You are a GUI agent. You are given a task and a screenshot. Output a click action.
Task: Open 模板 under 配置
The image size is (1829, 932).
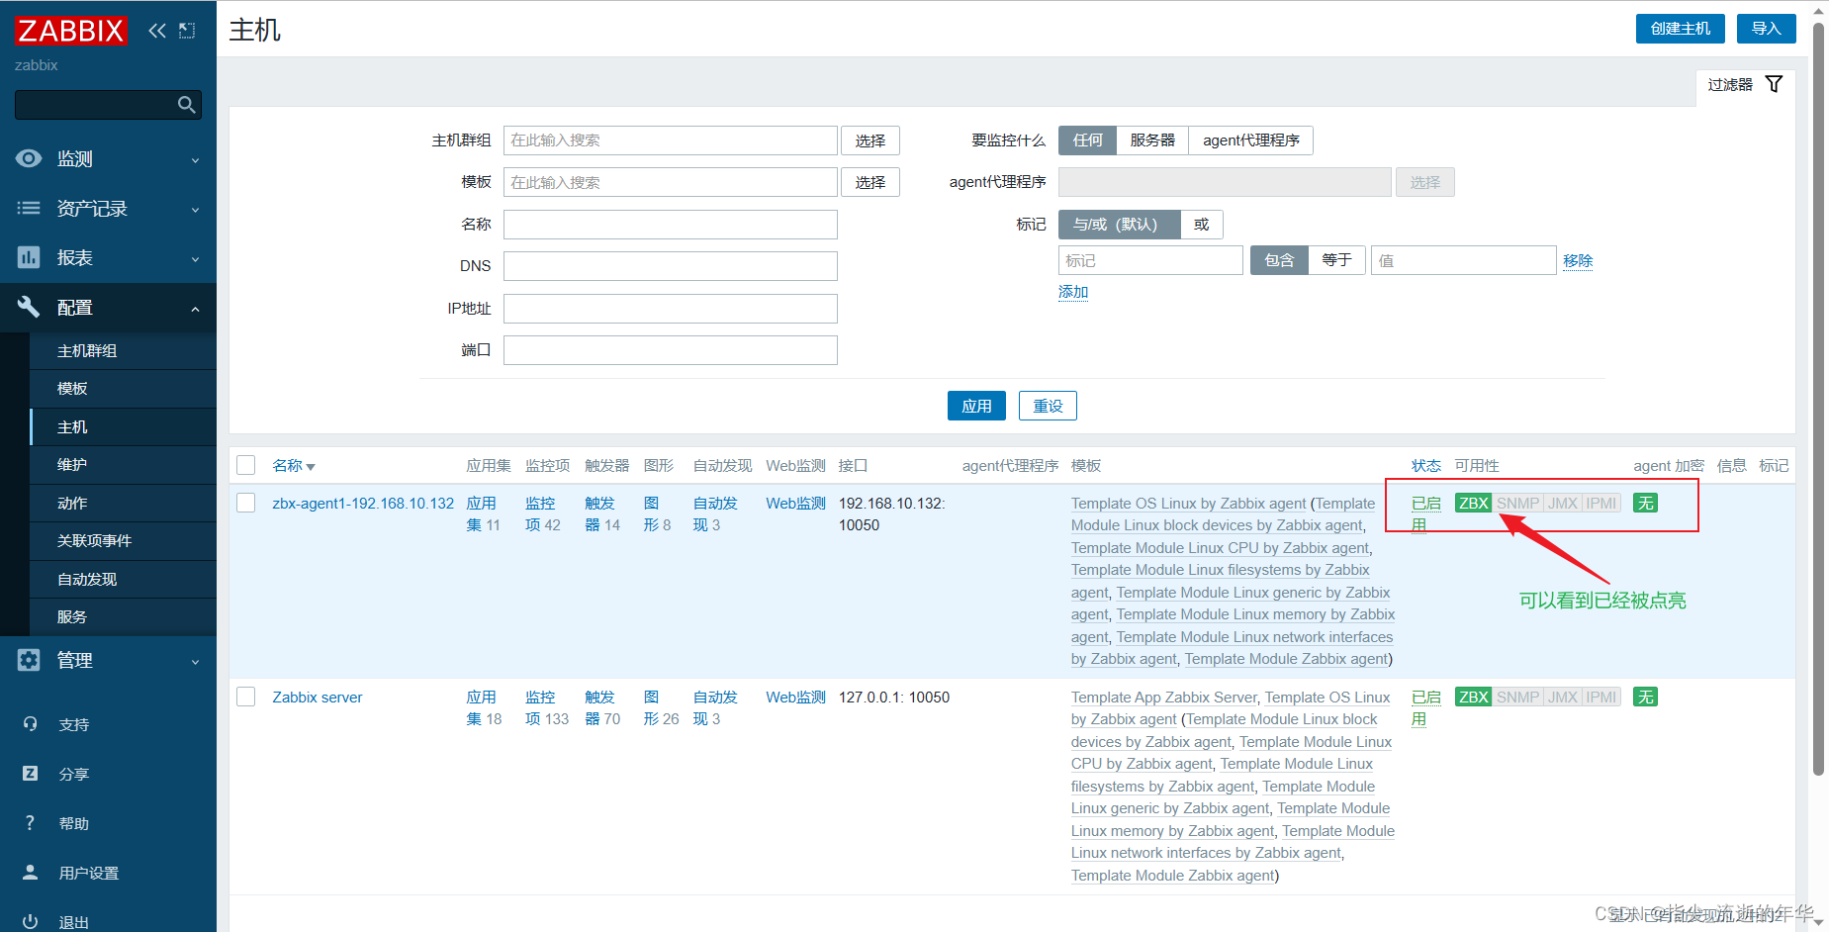click(x=124, y=389)
